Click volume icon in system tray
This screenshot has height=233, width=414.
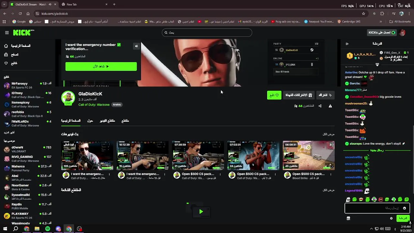pos(382,229)
